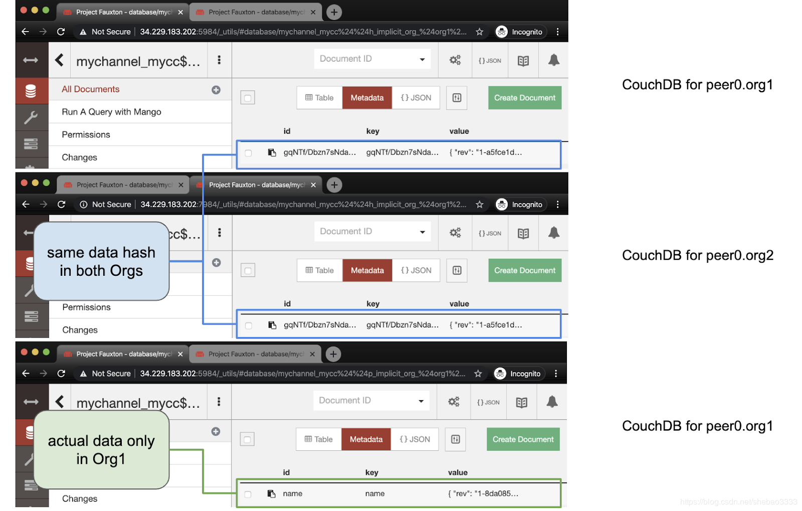802x511 pixels.
Task: Open query options gear in middle window
Action: click(x=455, y=233)
